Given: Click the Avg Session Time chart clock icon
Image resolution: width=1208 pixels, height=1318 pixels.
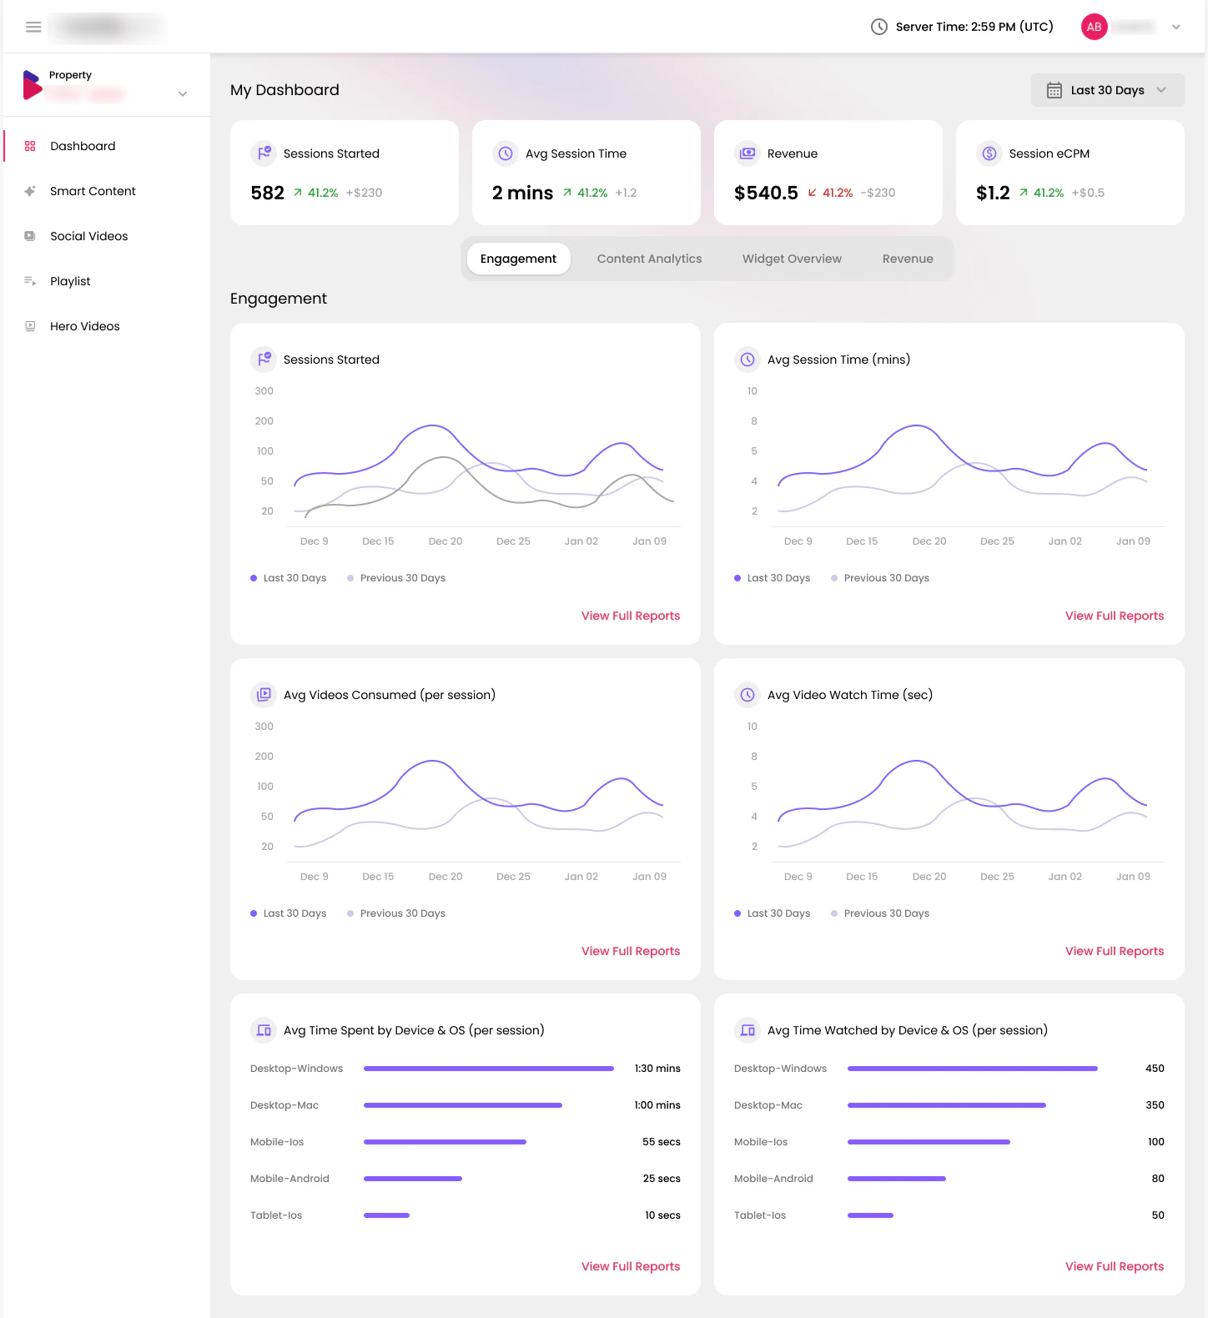Looking at the screenshot, I should 747,360.
